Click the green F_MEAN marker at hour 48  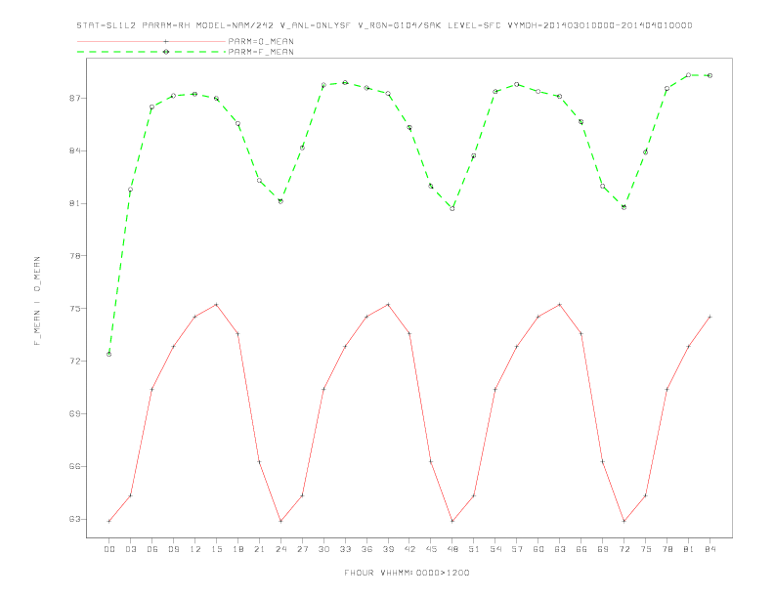coord(452,209)
